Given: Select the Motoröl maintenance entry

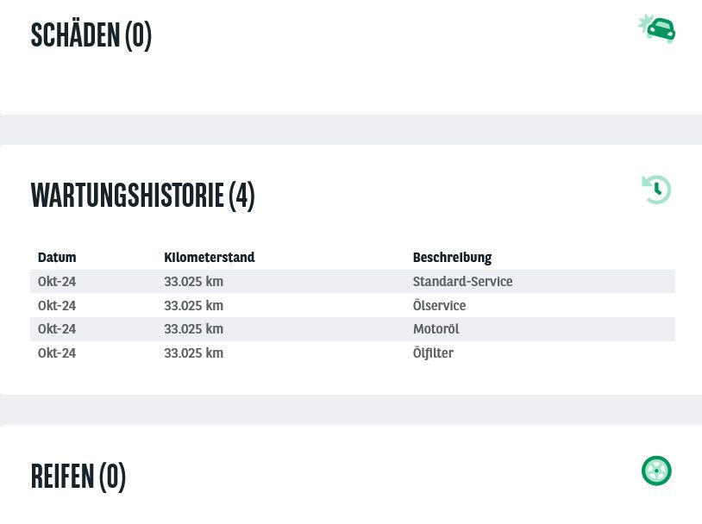Looking at the screenshot, I should tap(353, 329).
